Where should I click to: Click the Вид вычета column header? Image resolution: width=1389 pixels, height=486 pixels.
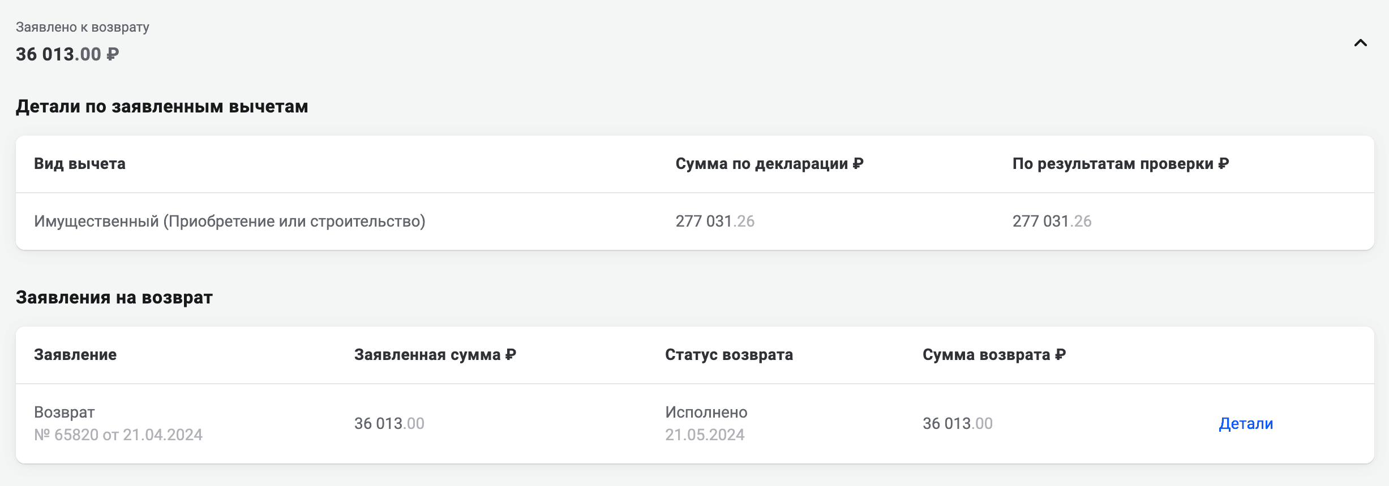(x=80, y=164)
